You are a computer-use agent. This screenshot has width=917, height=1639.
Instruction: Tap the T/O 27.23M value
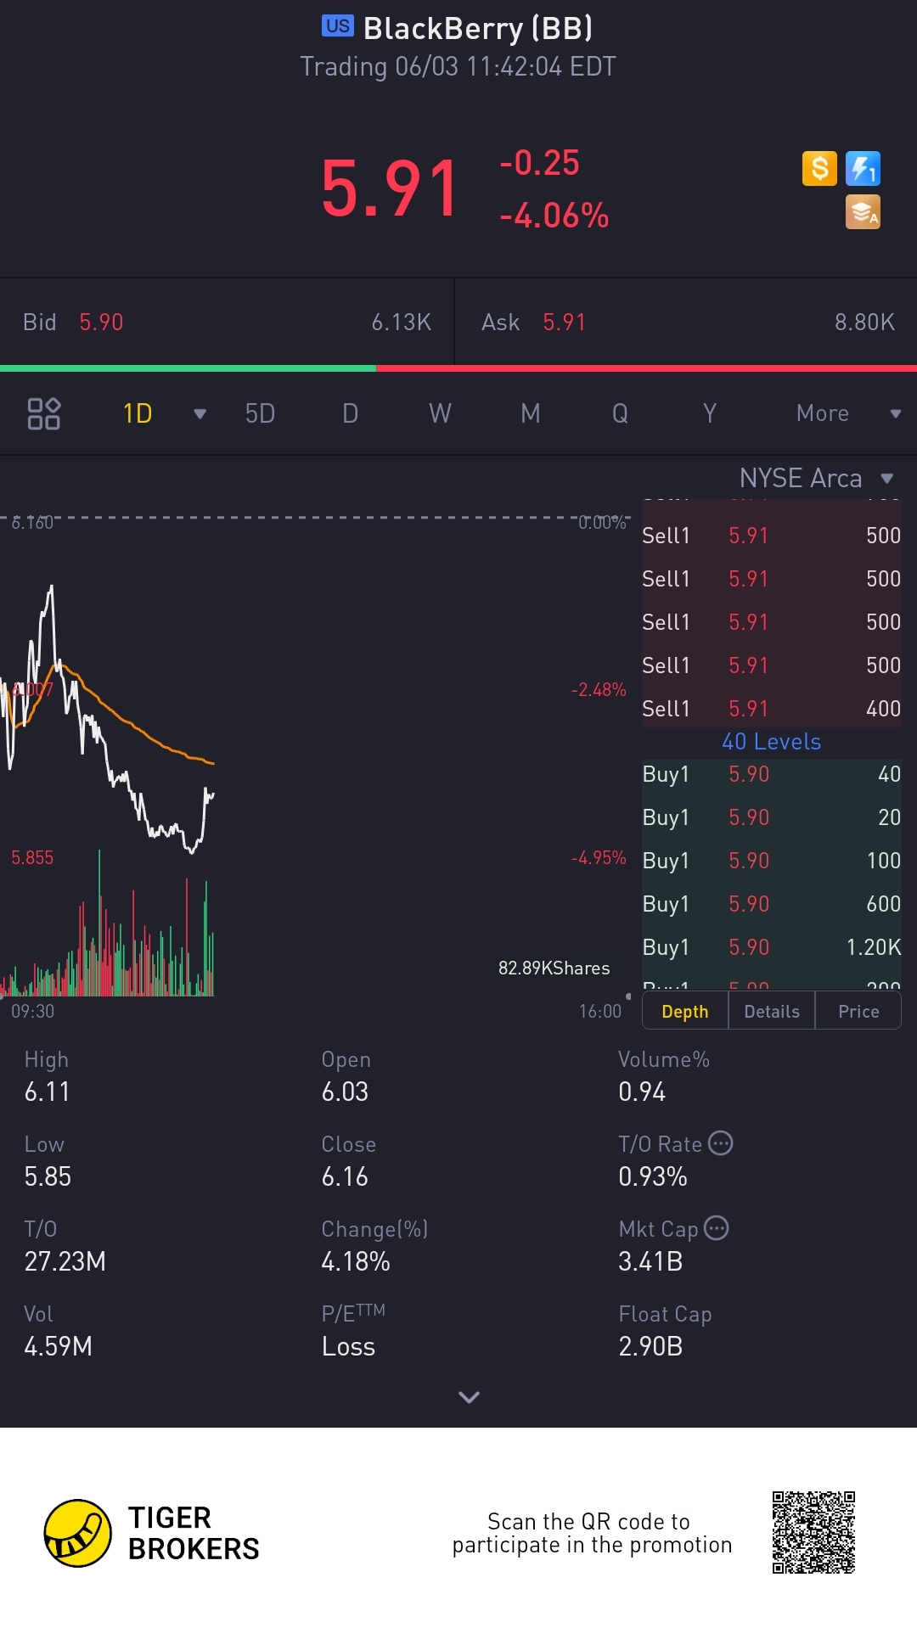[65, 1261]
